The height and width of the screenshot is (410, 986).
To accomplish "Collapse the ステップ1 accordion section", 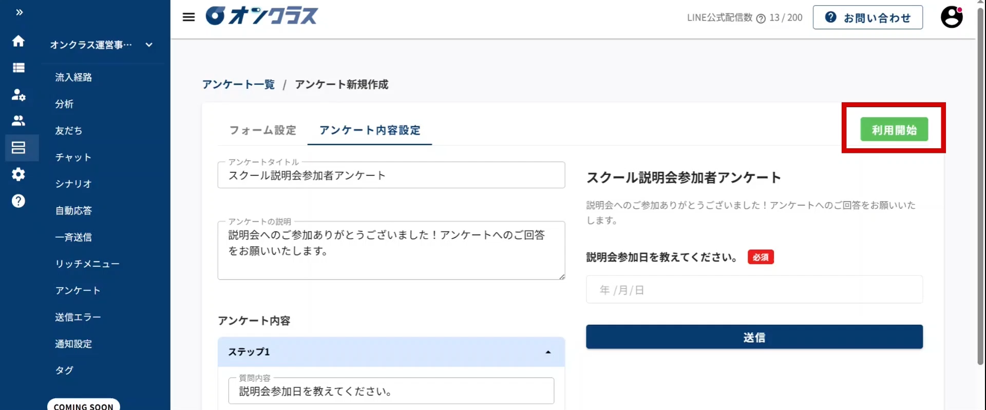I will click(x=548, y=352).
